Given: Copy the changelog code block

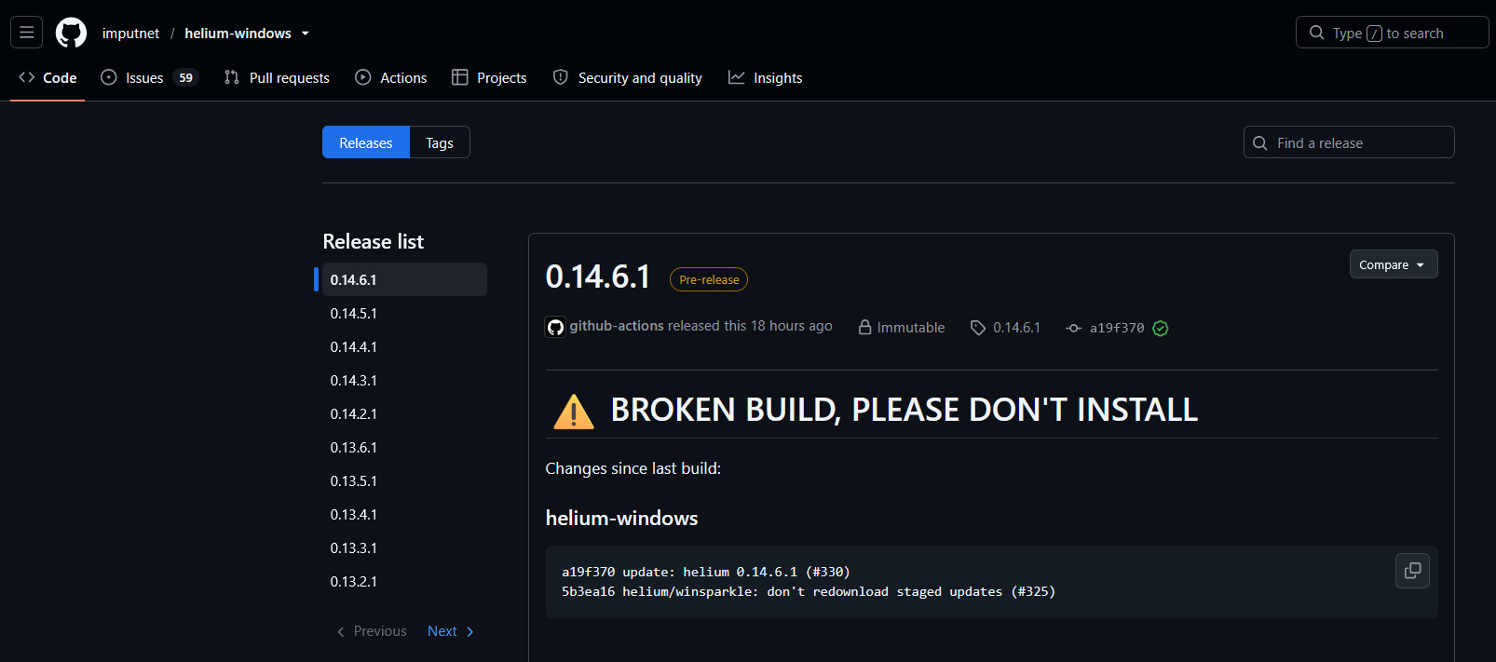Looking at the screenshot, I should (x=1412, y=570).
